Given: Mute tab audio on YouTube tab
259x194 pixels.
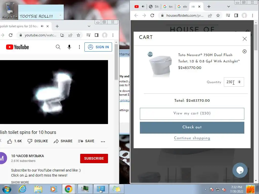Looking at the screenshot, I should coord(42,26).
